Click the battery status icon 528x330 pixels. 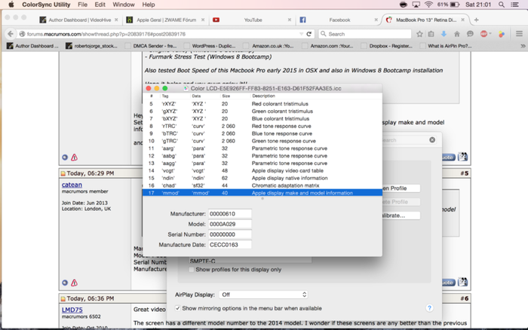click(455, 5)
